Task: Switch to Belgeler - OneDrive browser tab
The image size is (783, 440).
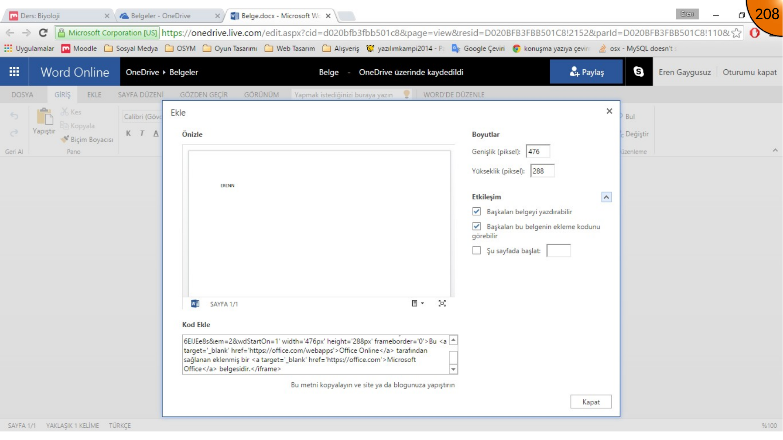Action: click(169, 16)
